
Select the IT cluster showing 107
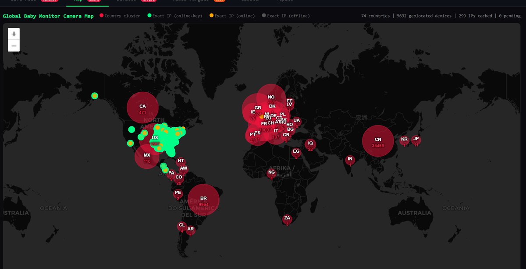click(276, 132)
